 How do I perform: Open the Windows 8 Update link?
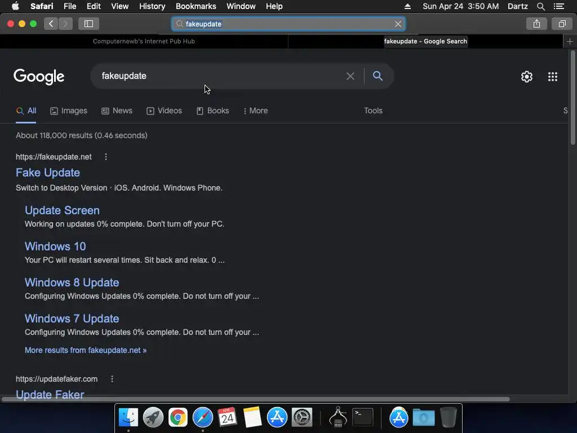tap(72, 282)
